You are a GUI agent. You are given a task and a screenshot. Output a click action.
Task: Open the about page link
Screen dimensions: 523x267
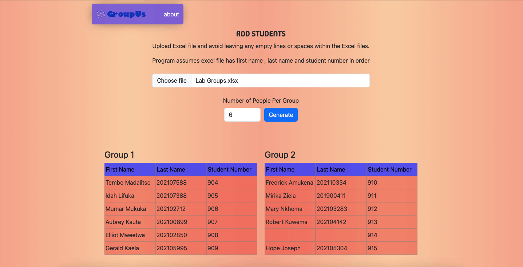pos(171,14)
